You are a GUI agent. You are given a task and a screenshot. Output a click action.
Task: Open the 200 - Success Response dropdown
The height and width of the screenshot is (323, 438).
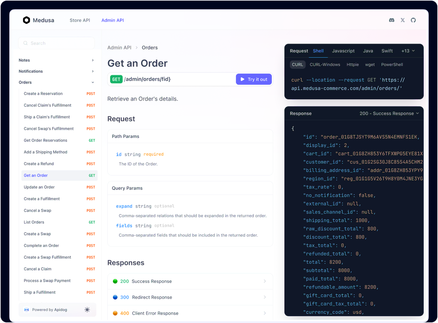tap(389, 113)
